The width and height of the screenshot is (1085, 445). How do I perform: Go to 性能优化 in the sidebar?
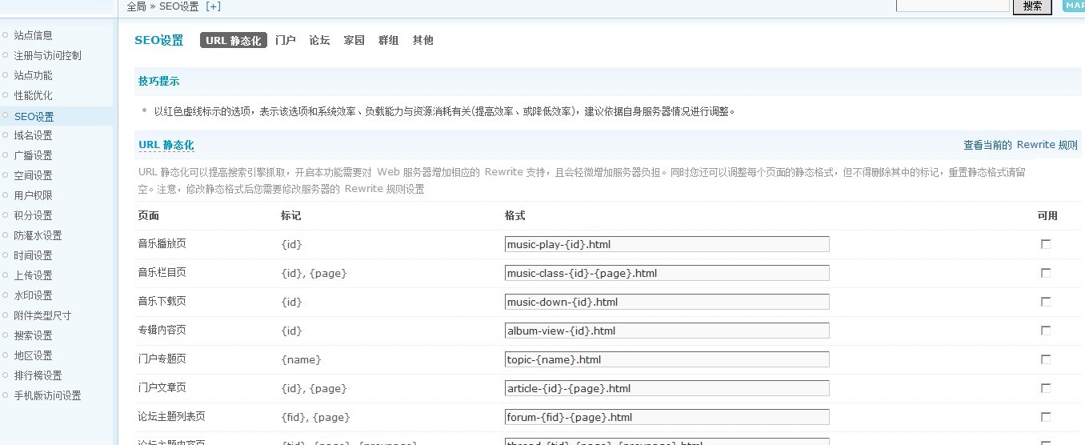(x=33, y=95)
